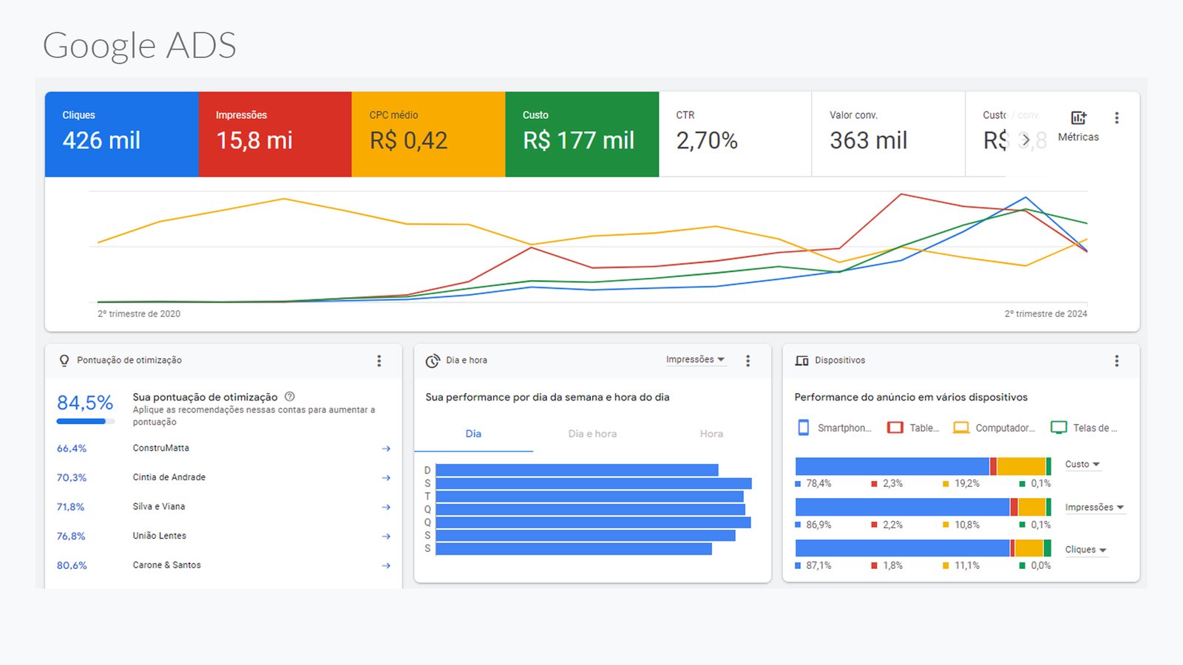This screenshot has height=665, width=1183.
Task: Open the Cliques dropdown in Dispositivos
Action: click(x=1085, y=550)
